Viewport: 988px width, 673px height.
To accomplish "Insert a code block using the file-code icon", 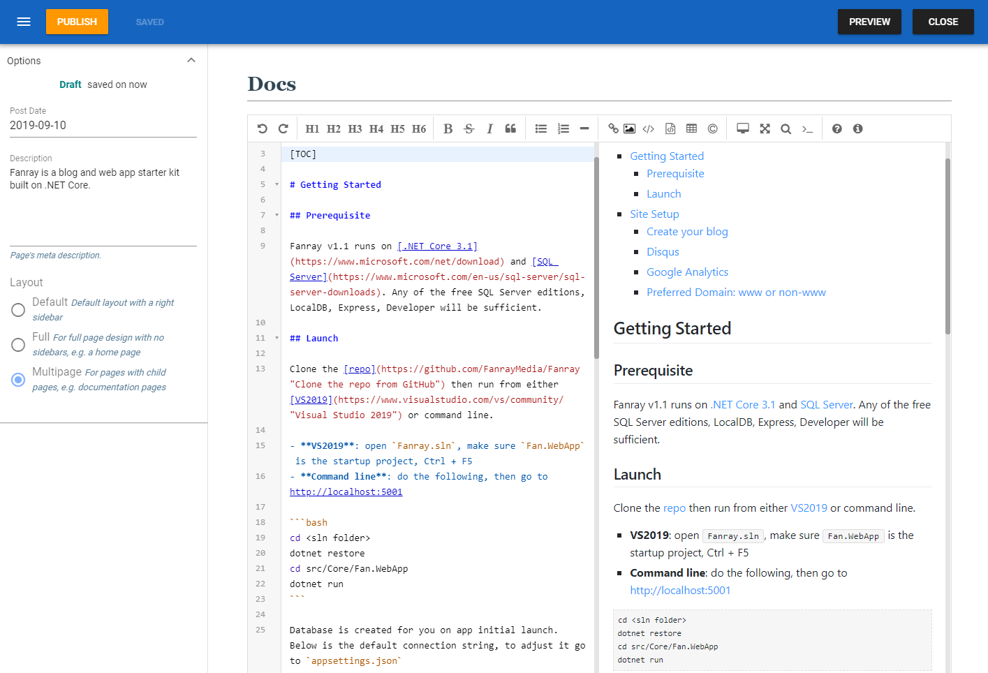I will (670, 128).
